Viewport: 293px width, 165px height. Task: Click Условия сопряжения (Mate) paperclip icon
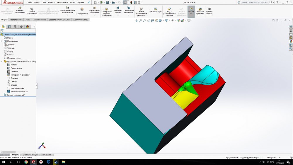coord(32,9)
